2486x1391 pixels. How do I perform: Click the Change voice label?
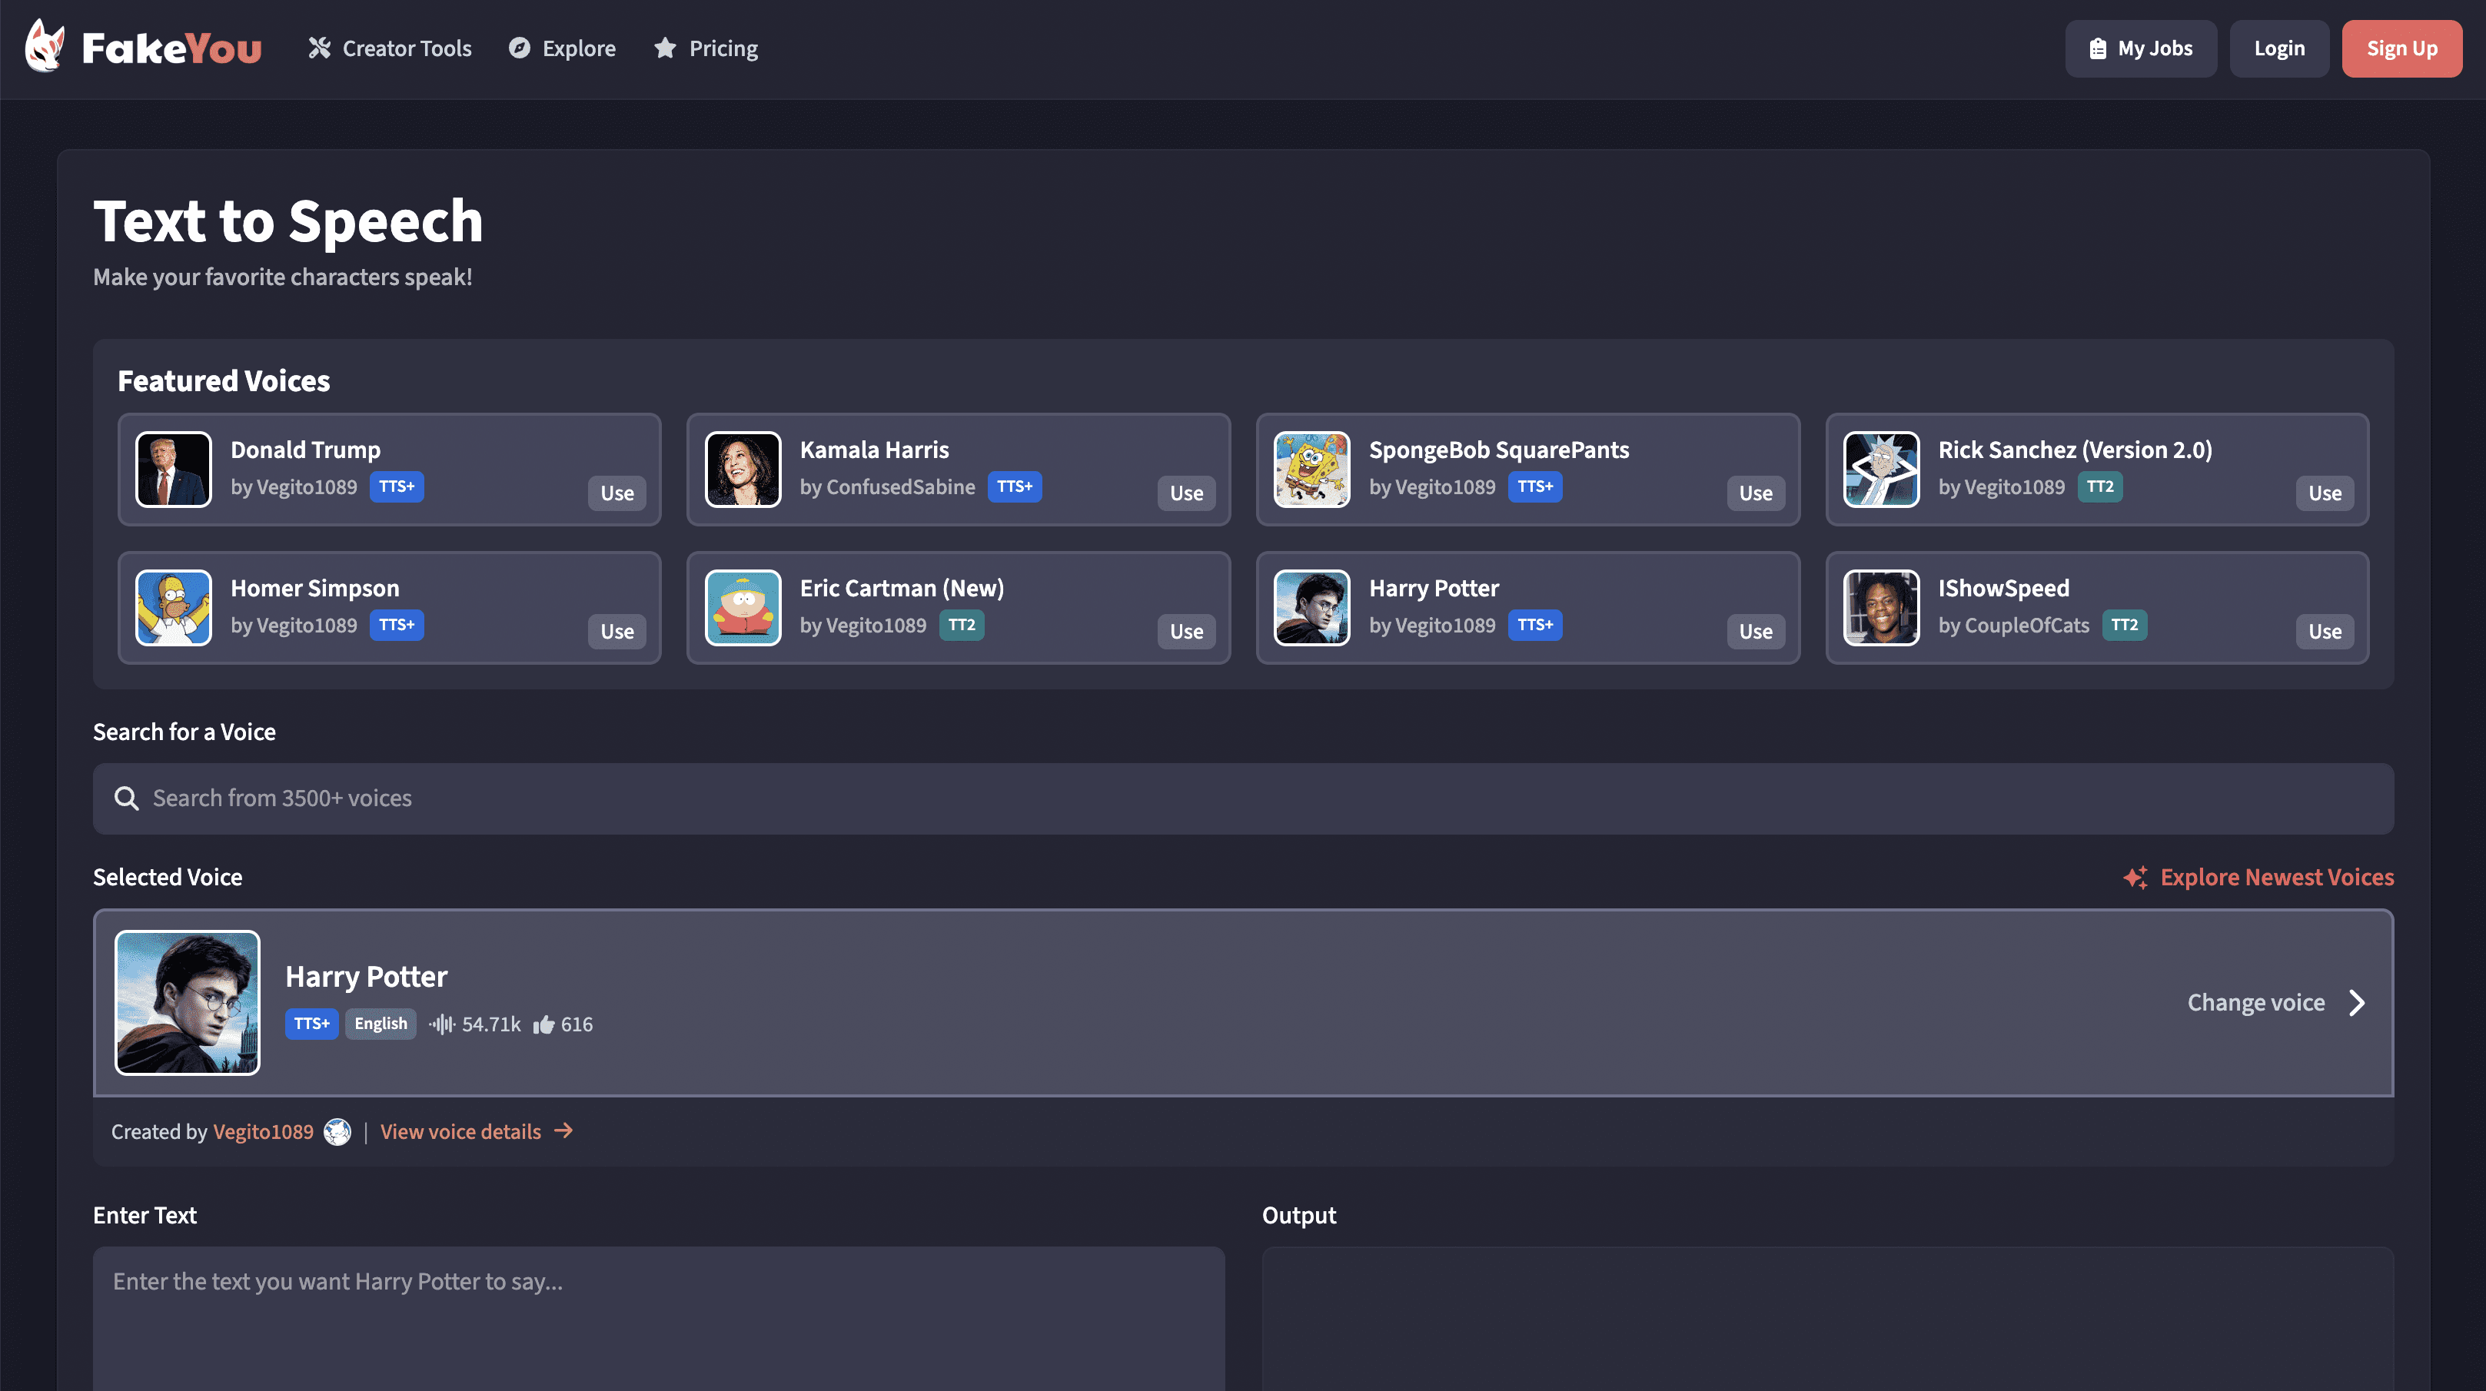point(2255,1003)
